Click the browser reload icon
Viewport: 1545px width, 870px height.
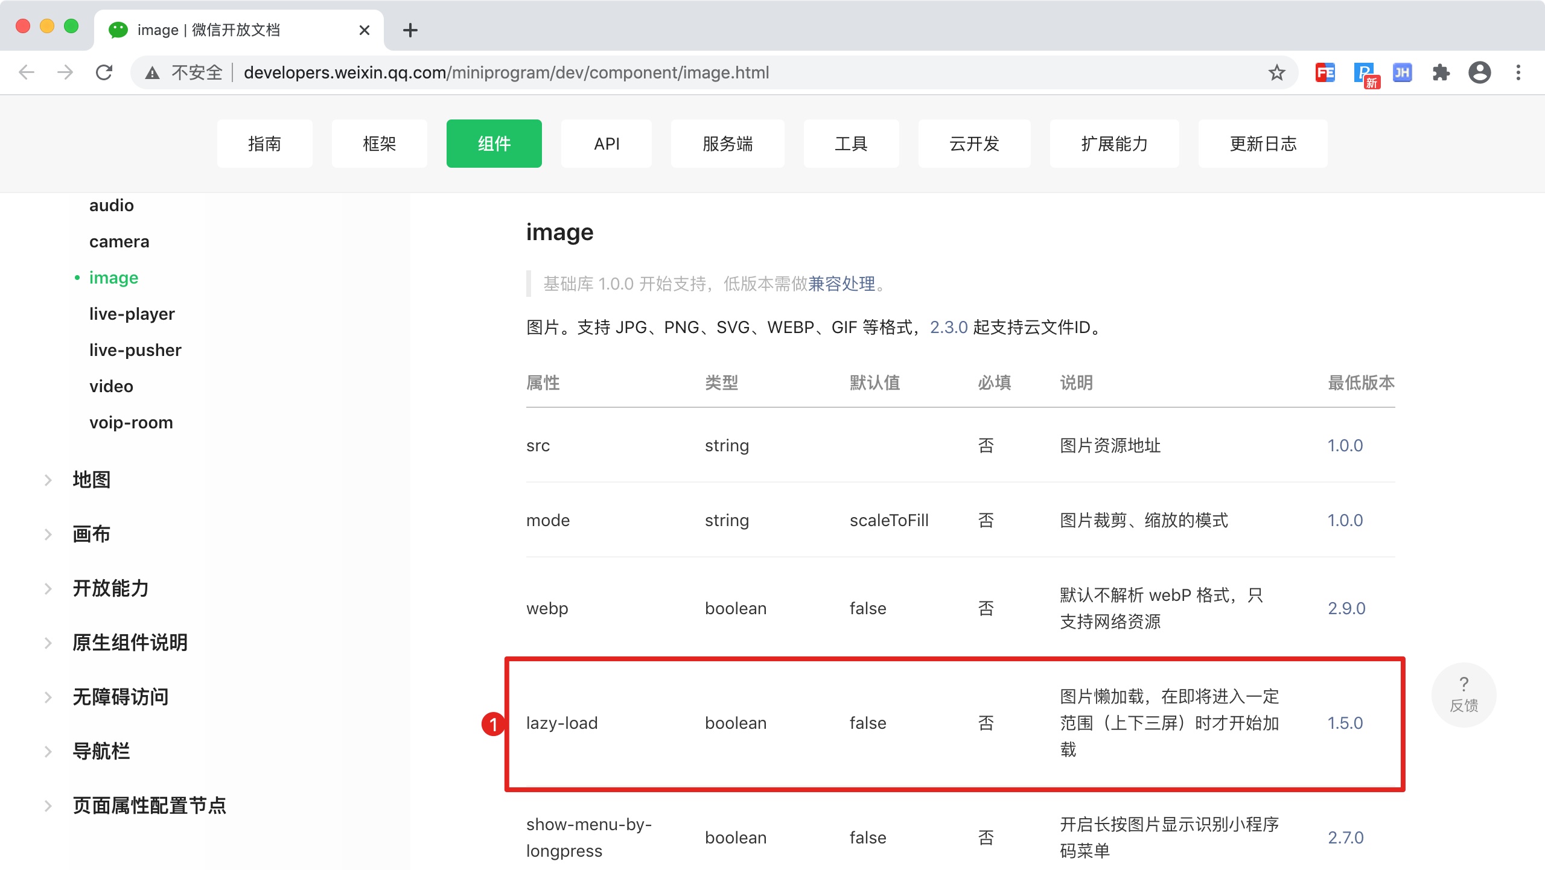click(104, 72)
